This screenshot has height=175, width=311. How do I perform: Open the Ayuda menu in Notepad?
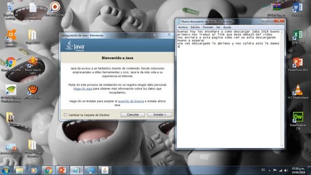pos(227,27)
